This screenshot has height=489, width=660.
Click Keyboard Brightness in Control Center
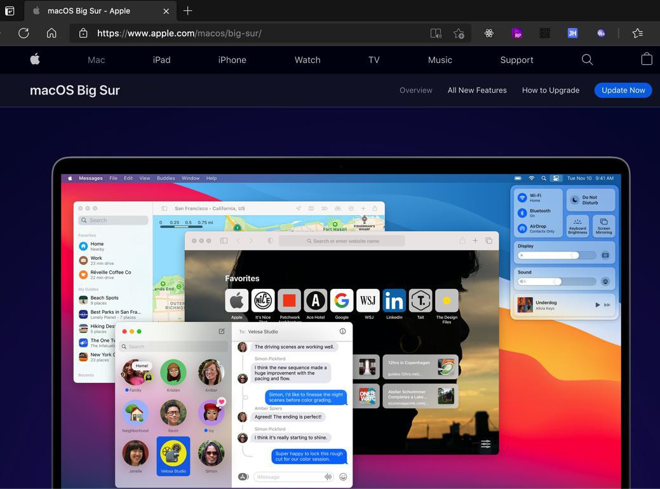click(x=577, y=227)
